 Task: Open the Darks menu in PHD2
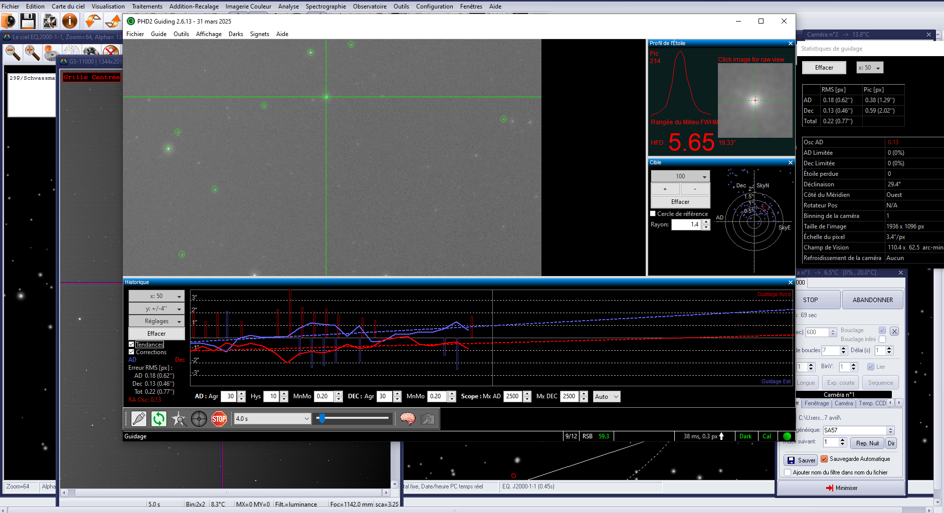pyautogui.click(x=236, y=34)
